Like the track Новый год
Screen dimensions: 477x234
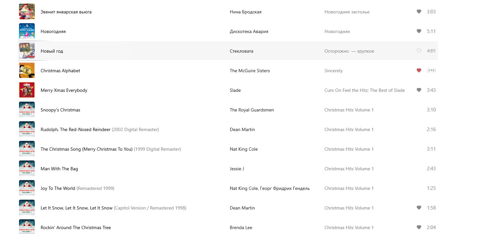(x=419, y=51)
